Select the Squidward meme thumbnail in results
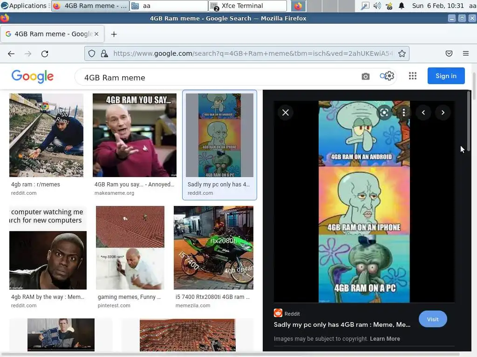 click(219, 135)
